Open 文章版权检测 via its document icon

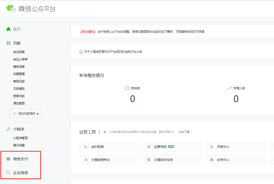coord(149,160)
